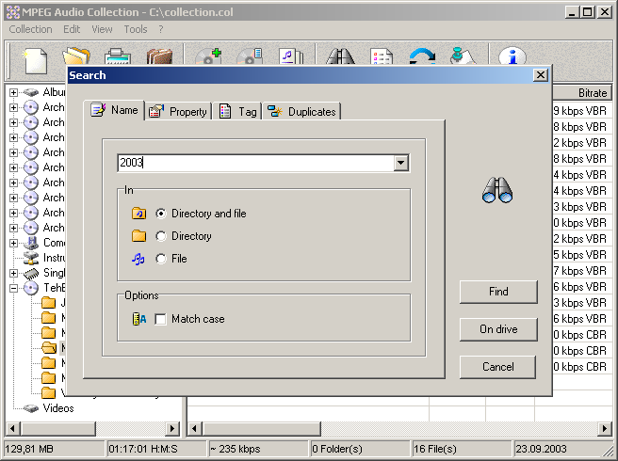
Task: Click the tree pane's right scroll arrow
Action: click(172, 428)
